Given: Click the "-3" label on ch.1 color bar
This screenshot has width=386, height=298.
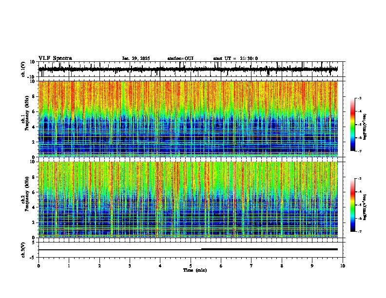Looking at the screenshot, I should click(x=359, y=98).
